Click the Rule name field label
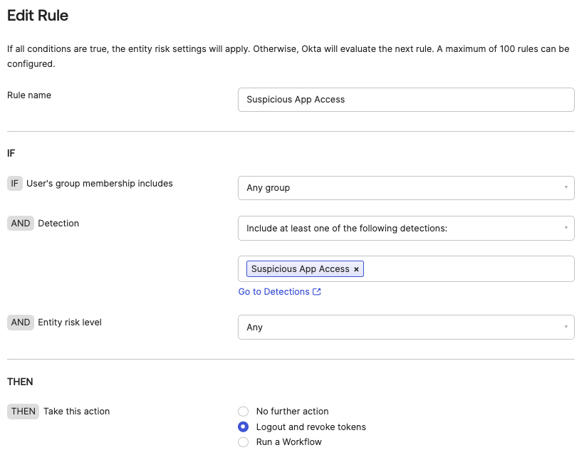 click(29, 95)
